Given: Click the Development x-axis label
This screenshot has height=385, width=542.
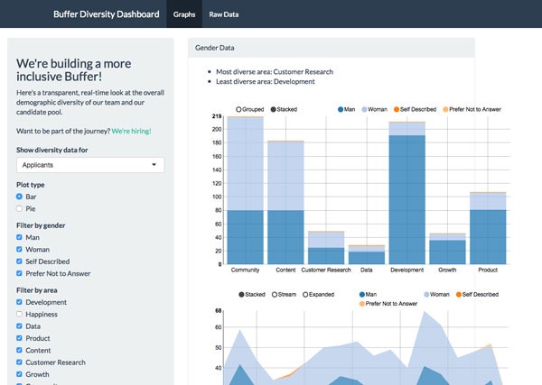Looking at the screenshot, I should [407, 270].
